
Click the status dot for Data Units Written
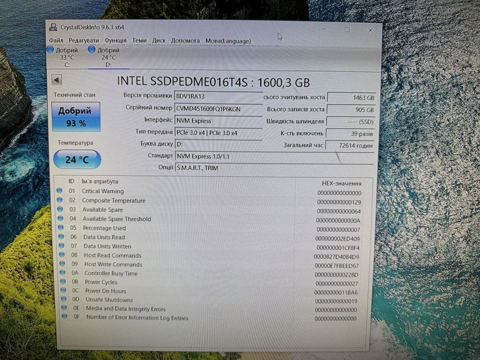(x=61, y=245)
